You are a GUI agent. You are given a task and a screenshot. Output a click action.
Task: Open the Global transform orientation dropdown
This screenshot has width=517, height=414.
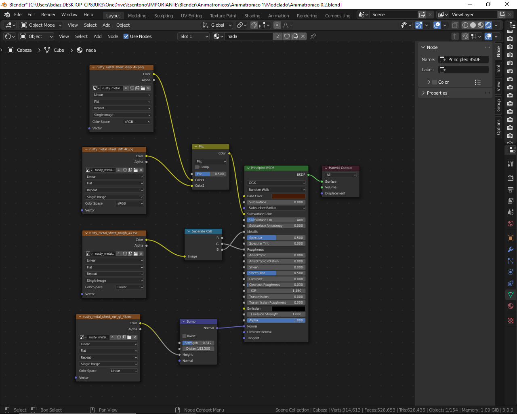coord(217,25)
